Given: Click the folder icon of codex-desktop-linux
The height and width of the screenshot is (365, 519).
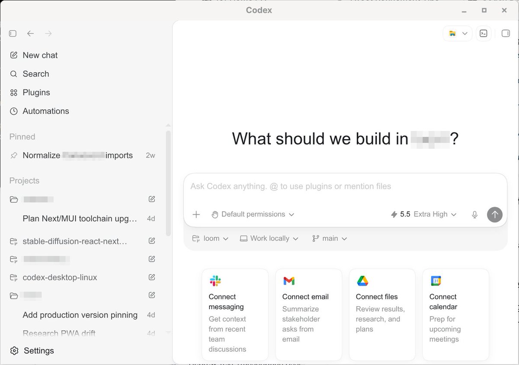Looking at the screenshot, I should pyautogui.click(x=14, y=278).
